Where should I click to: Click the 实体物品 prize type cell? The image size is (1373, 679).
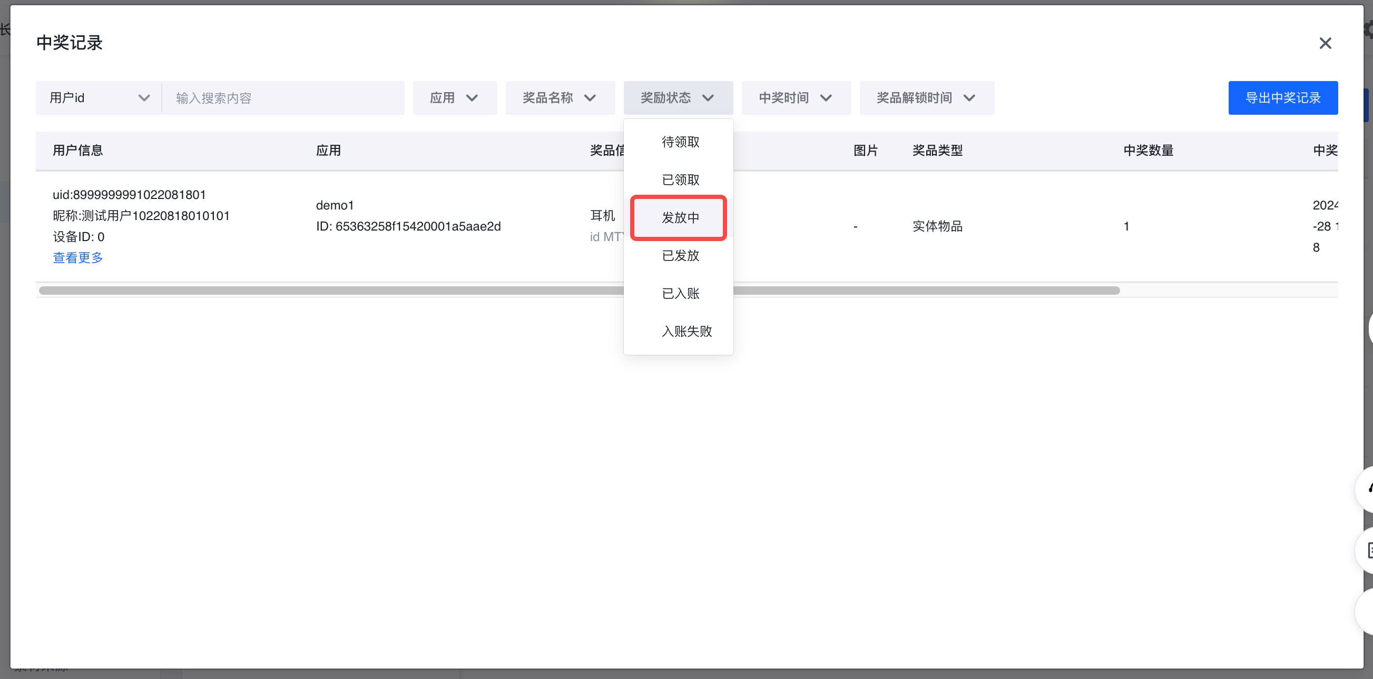pos(937,226)
